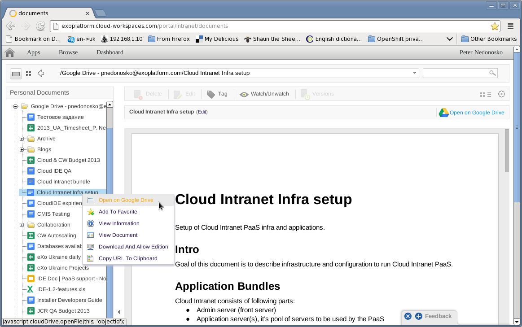Viewport: 522px width, 327px height.
Task: Expand the Blogs folder node
Action: point(22,149)
